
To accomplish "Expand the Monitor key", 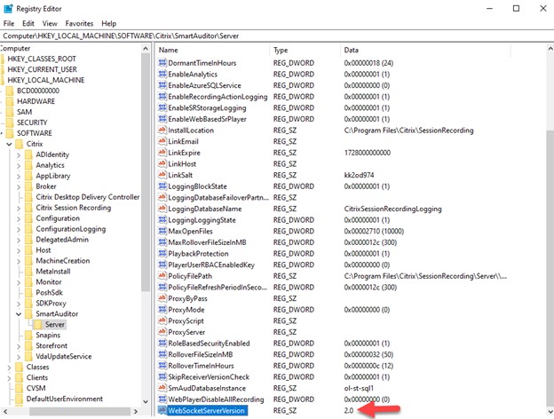I will [19, 282].
